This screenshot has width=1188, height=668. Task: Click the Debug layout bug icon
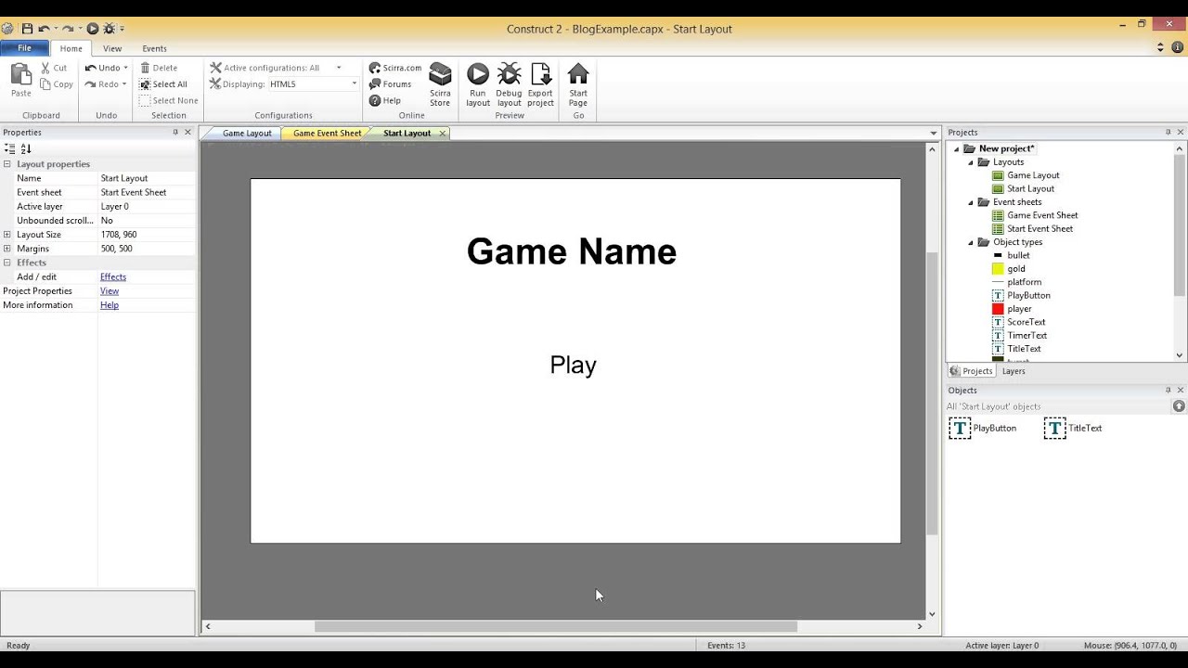tap(509, 84)
